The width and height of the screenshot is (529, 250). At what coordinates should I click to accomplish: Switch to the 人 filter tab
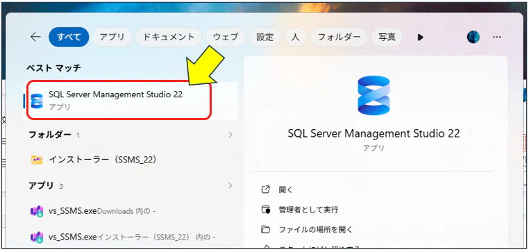296,37
